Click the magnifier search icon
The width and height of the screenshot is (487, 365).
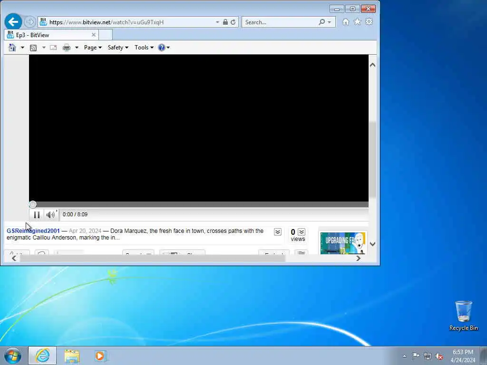322,22
